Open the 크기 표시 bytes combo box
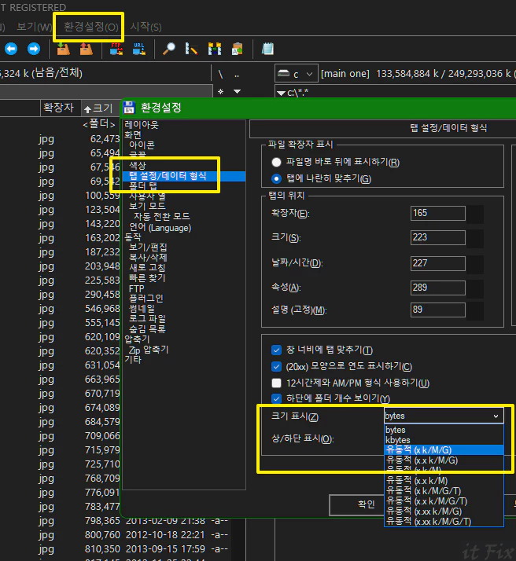 (444, 416)
